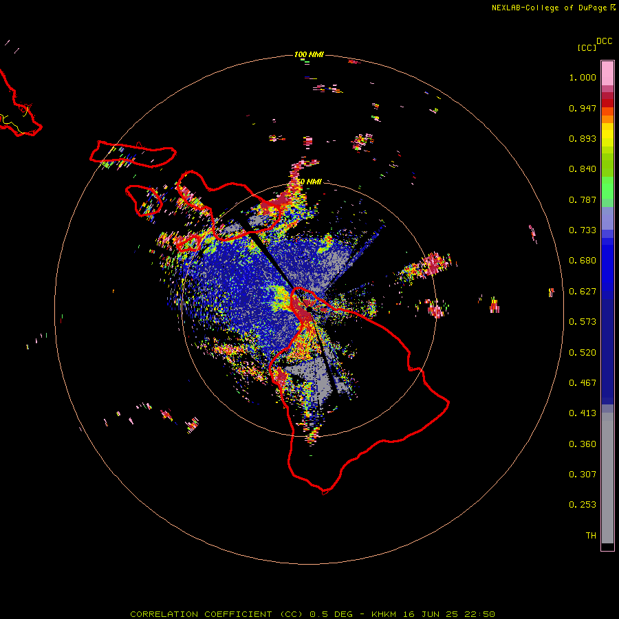Click the NEXLAB-College of DuPage watermark text
The image size is (619, 619).
click(x=549, y=8)
